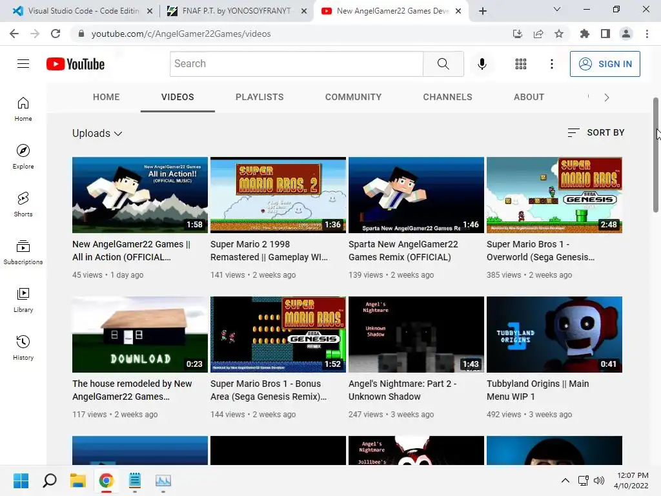Open the YouTube hamburger guide menu
Image resolution: width=661 pixels, height=496 pixels.
[23, 64]
